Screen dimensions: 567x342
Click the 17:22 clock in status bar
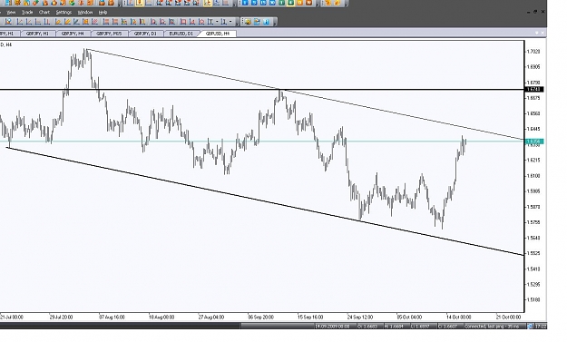point(541,326)
